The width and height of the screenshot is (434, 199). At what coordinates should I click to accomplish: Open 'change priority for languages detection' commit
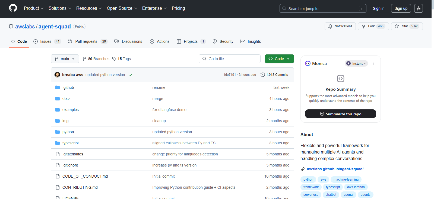185,154
